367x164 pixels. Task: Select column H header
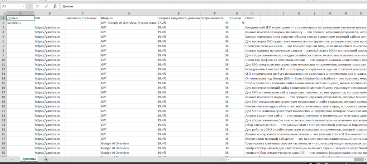point(252,14)
